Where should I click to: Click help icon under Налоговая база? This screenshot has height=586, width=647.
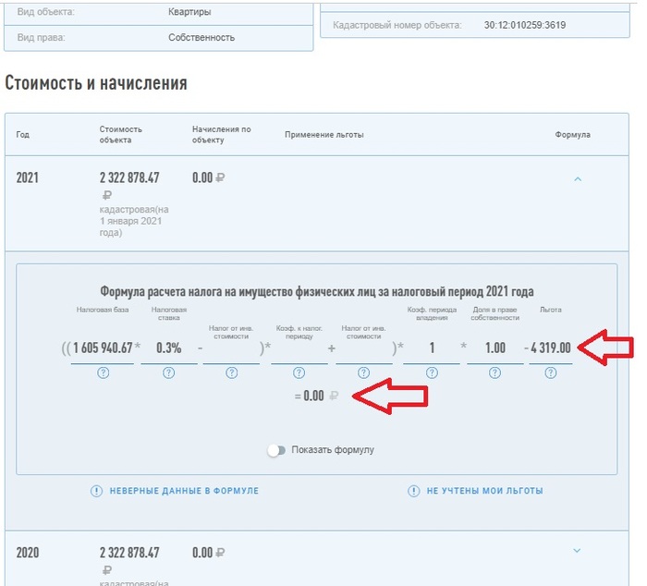(104, 373)
